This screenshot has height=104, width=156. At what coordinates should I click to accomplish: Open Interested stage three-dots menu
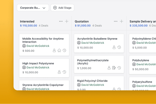tap(61, 21)
